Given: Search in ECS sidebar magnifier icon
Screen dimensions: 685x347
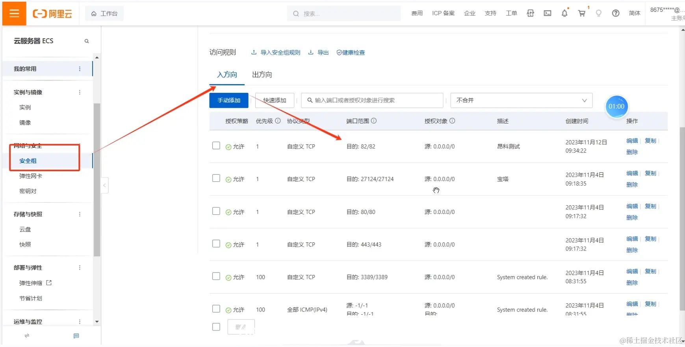Looking at the screenshot, I should tap(87, 41).
